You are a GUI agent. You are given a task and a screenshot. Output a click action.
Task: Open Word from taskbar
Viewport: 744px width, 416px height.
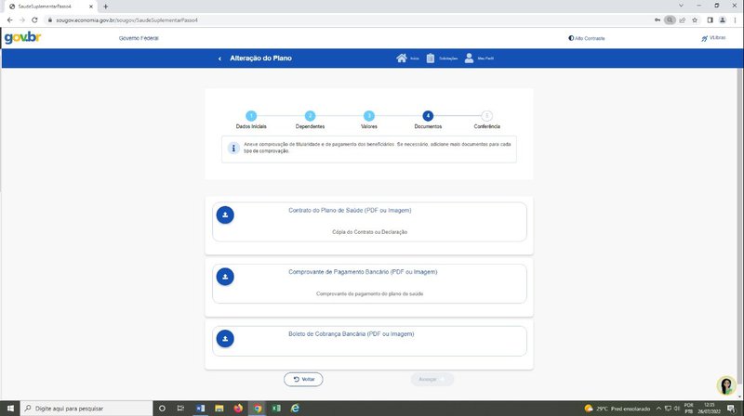200,408
